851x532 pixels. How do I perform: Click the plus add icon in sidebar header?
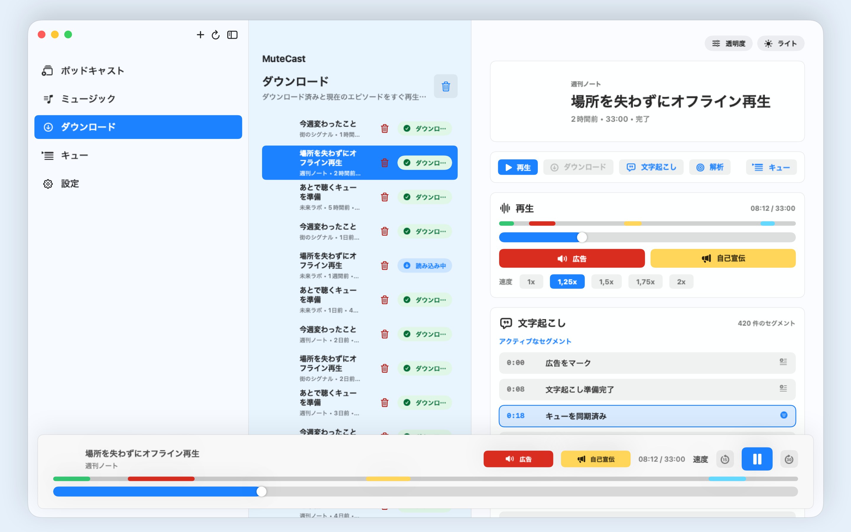pos(200,35)
